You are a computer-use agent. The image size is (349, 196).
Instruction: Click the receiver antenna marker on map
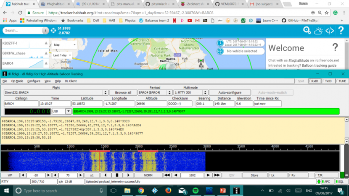tap(201, 63)
